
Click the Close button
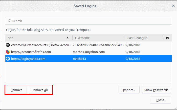(160, 100)
